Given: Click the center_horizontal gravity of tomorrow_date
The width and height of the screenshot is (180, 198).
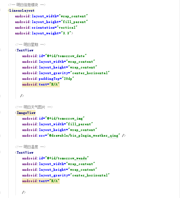Looking at the screenshot, I should (x=90, y=73).
